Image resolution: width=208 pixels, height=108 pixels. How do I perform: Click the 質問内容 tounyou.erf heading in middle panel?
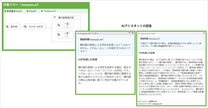pos(92,39)
